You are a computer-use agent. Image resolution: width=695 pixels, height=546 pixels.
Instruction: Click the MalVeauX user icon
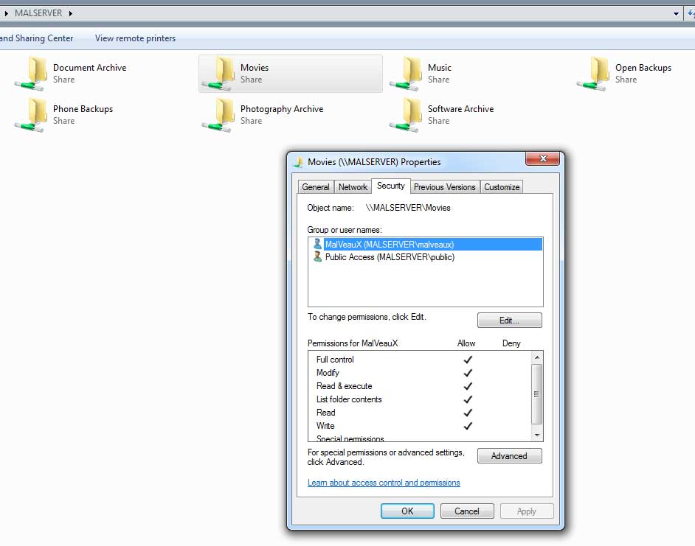point(317,244)
